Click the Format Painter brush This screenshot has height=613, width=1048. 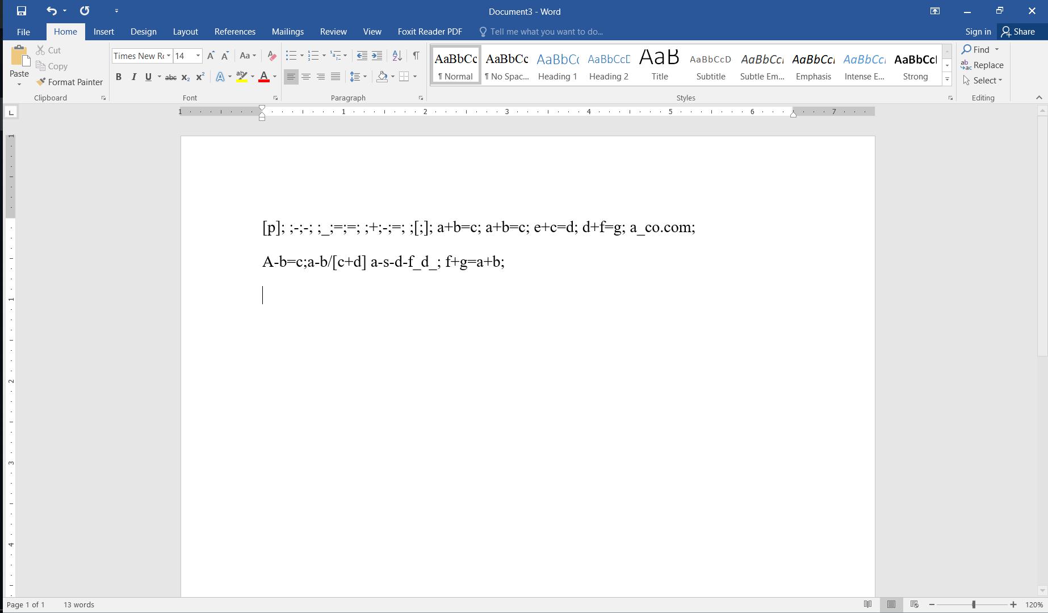[69, 82]
